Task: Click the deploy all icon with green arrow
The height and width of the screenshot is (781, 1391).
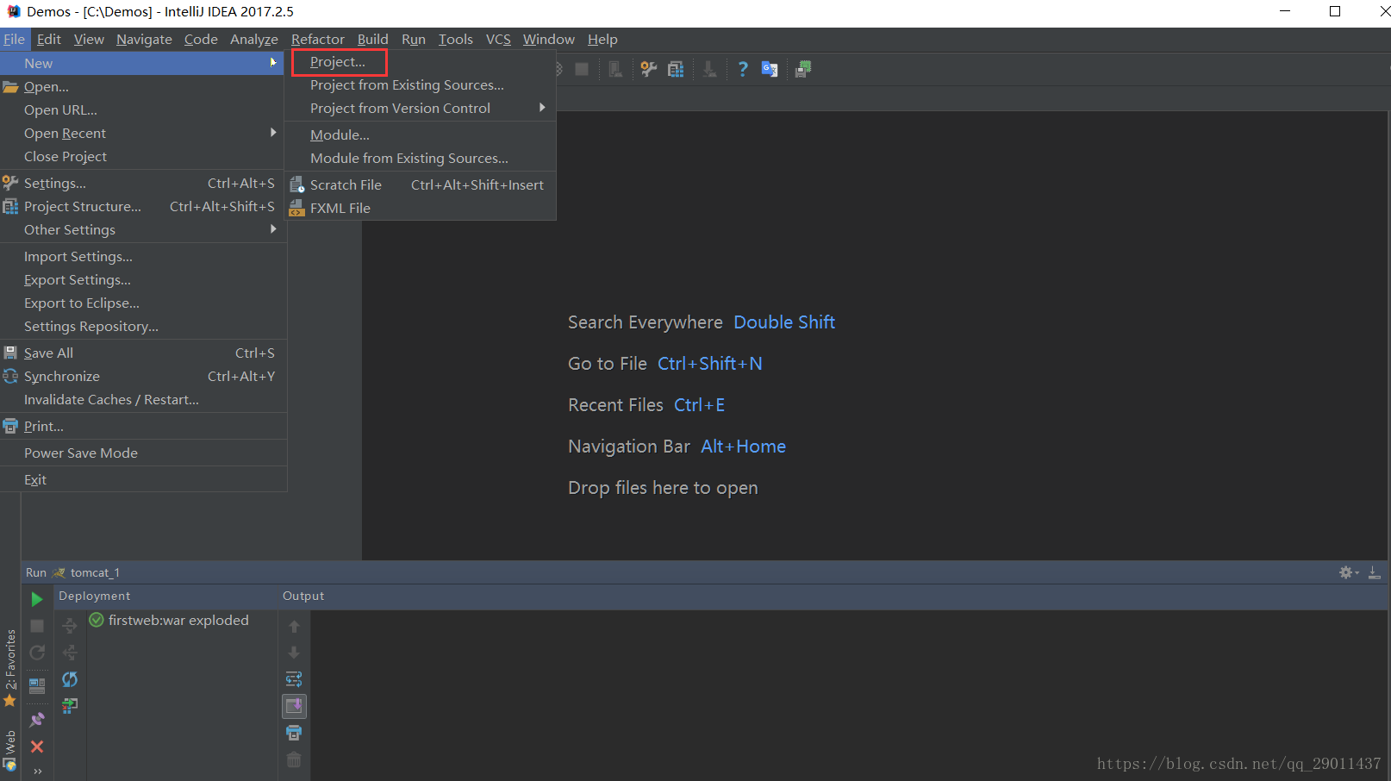Action: pos(70,705)
